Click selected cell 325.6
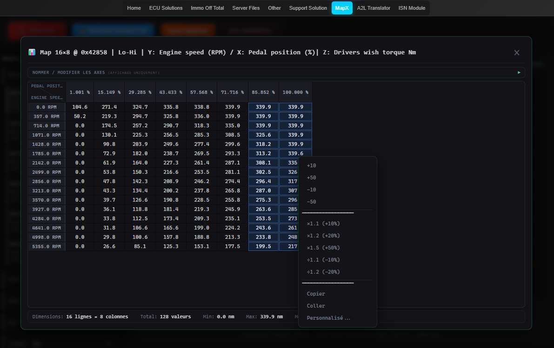The image size is (554, 348). (263, 135)
